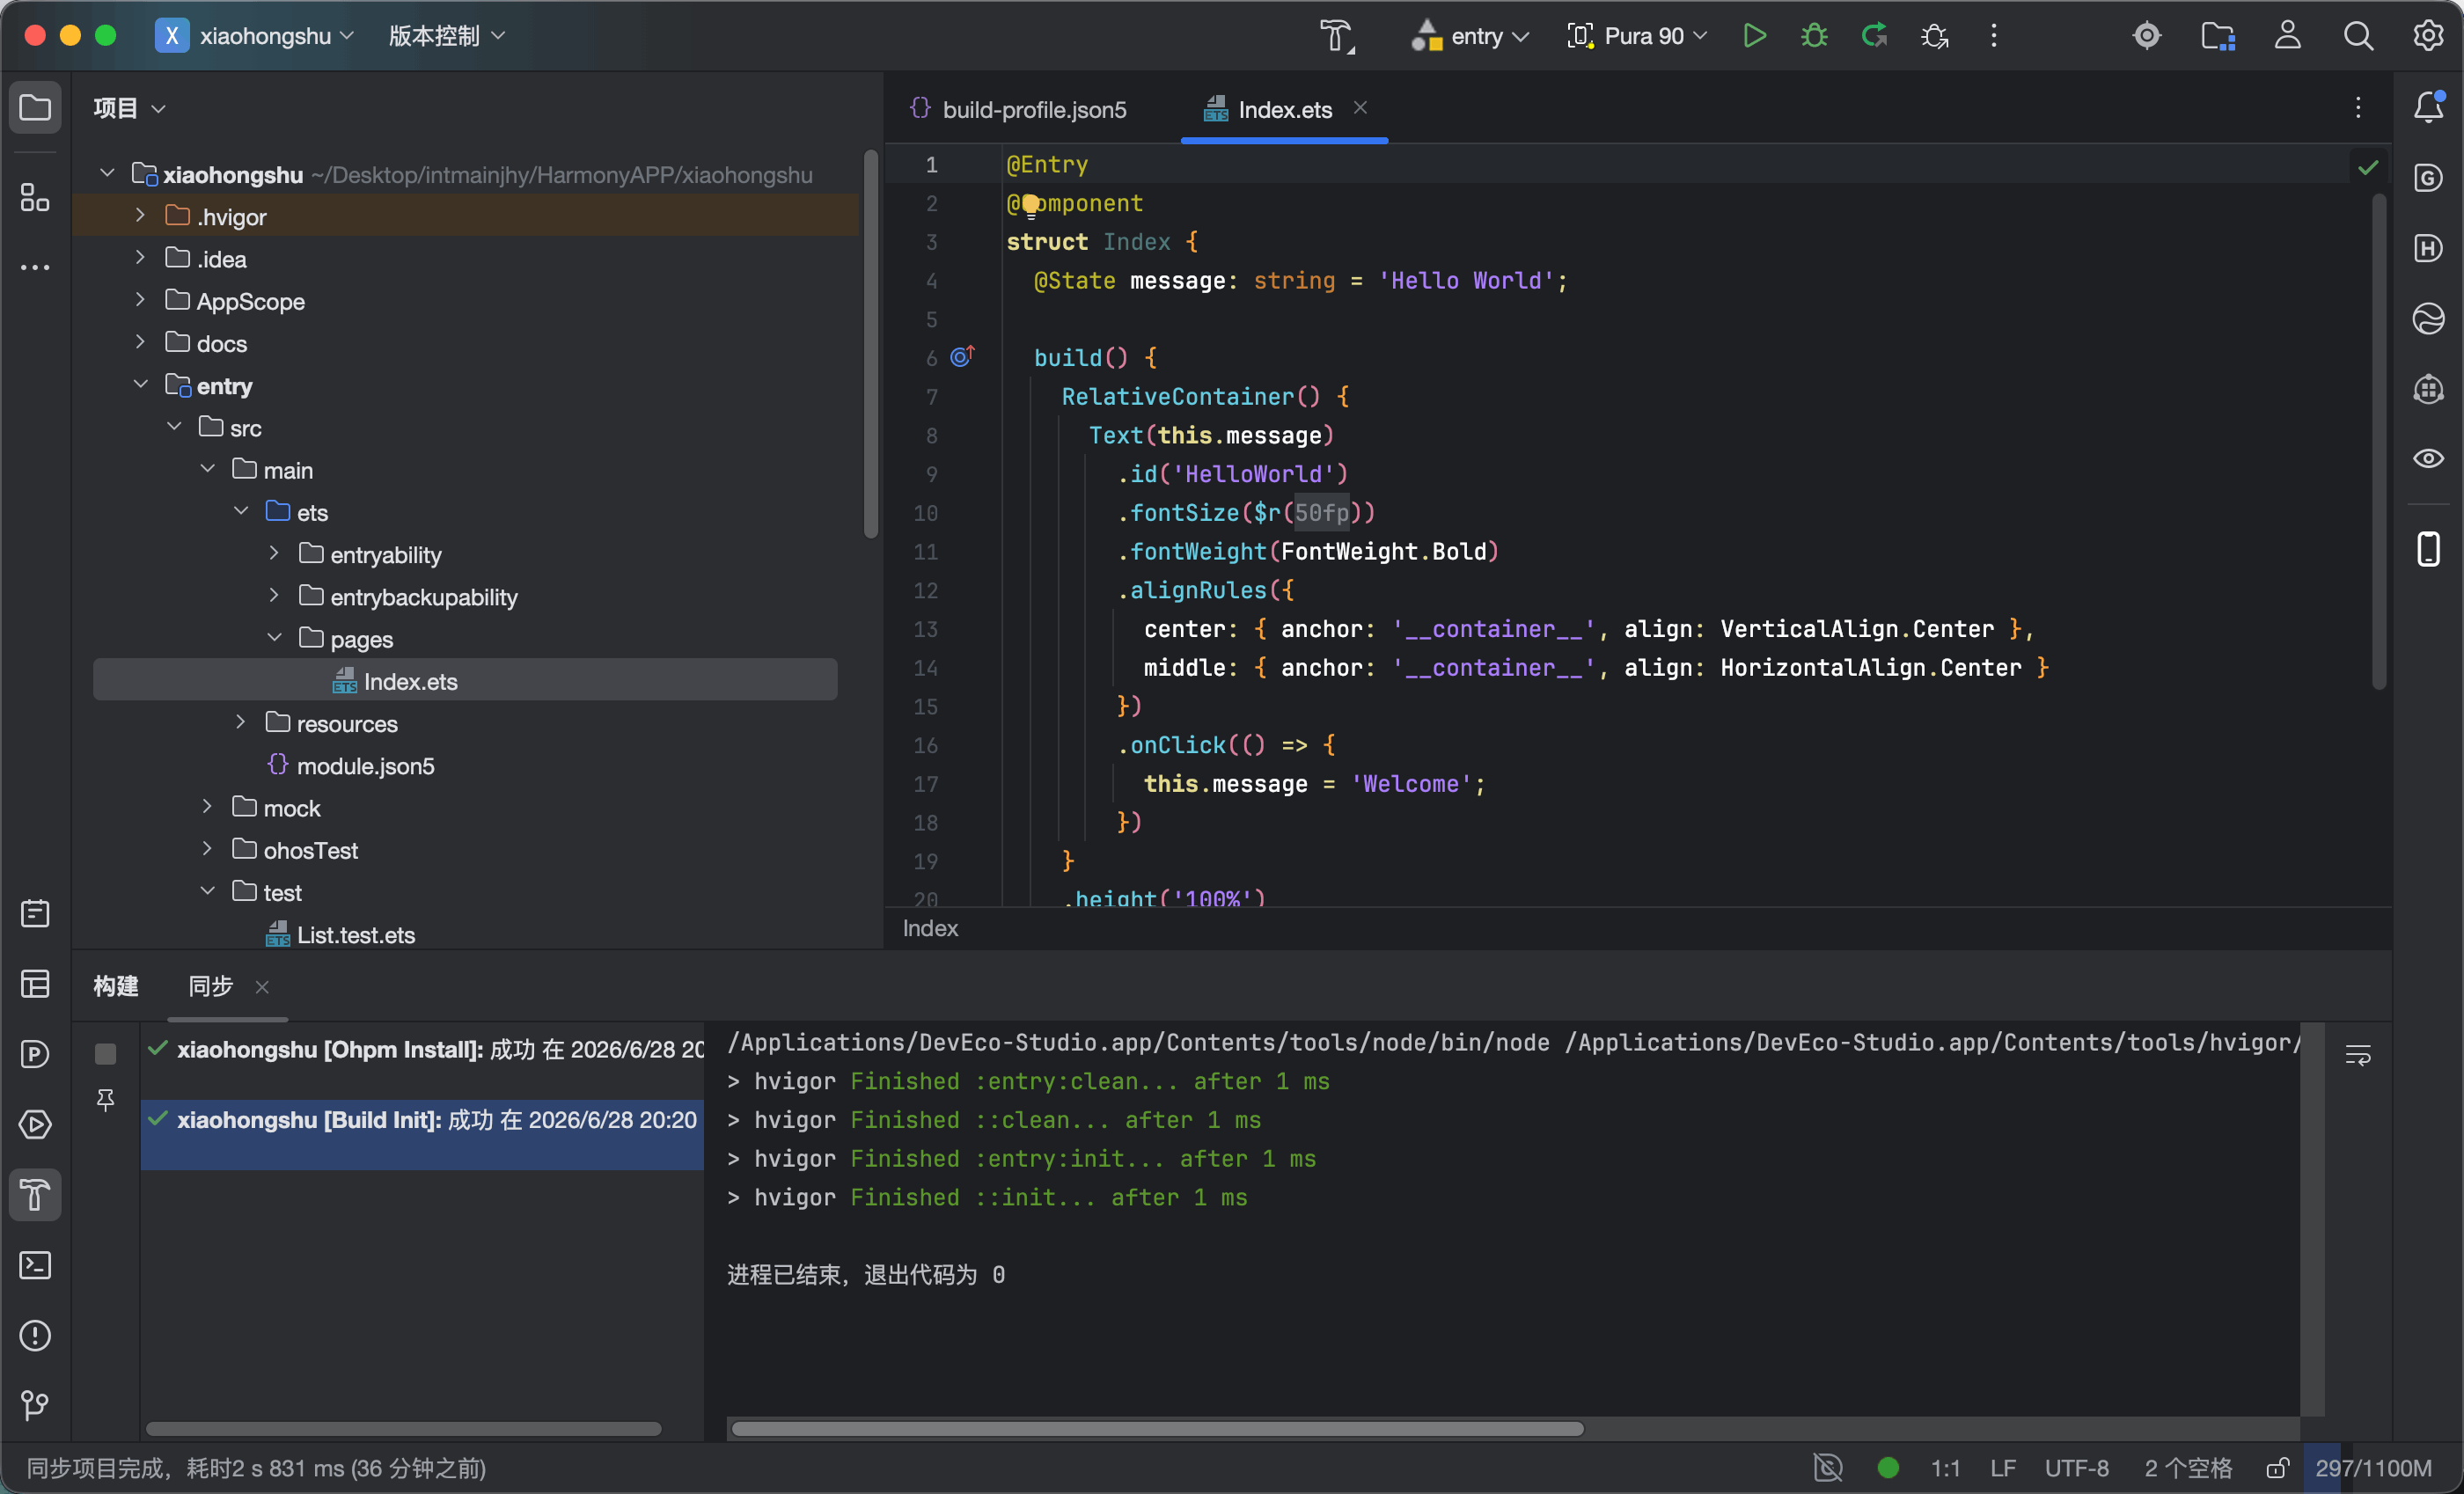Open the Problems exclamation icon
This screenshot has width=2464, height=1494.
pos(35,1335)
